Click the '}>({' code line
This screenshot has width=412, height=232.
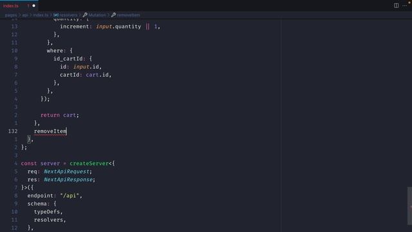27,188
